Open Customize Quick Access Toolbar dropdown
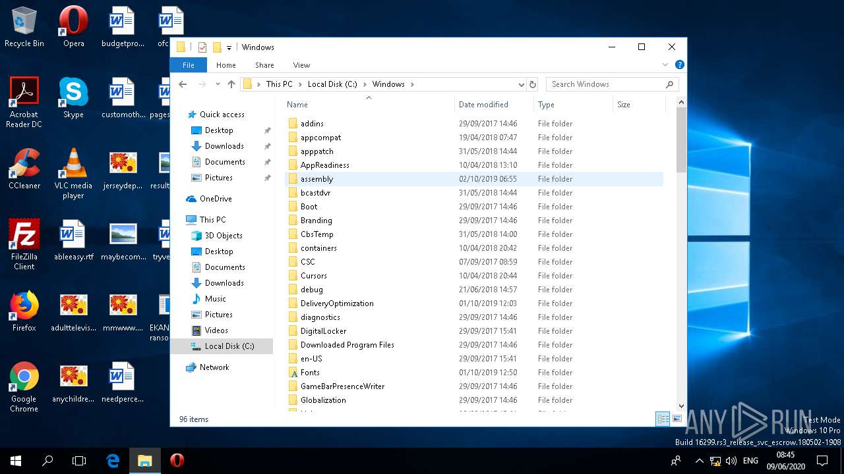The width and height of the screenshot is (844, 474). 229,47
